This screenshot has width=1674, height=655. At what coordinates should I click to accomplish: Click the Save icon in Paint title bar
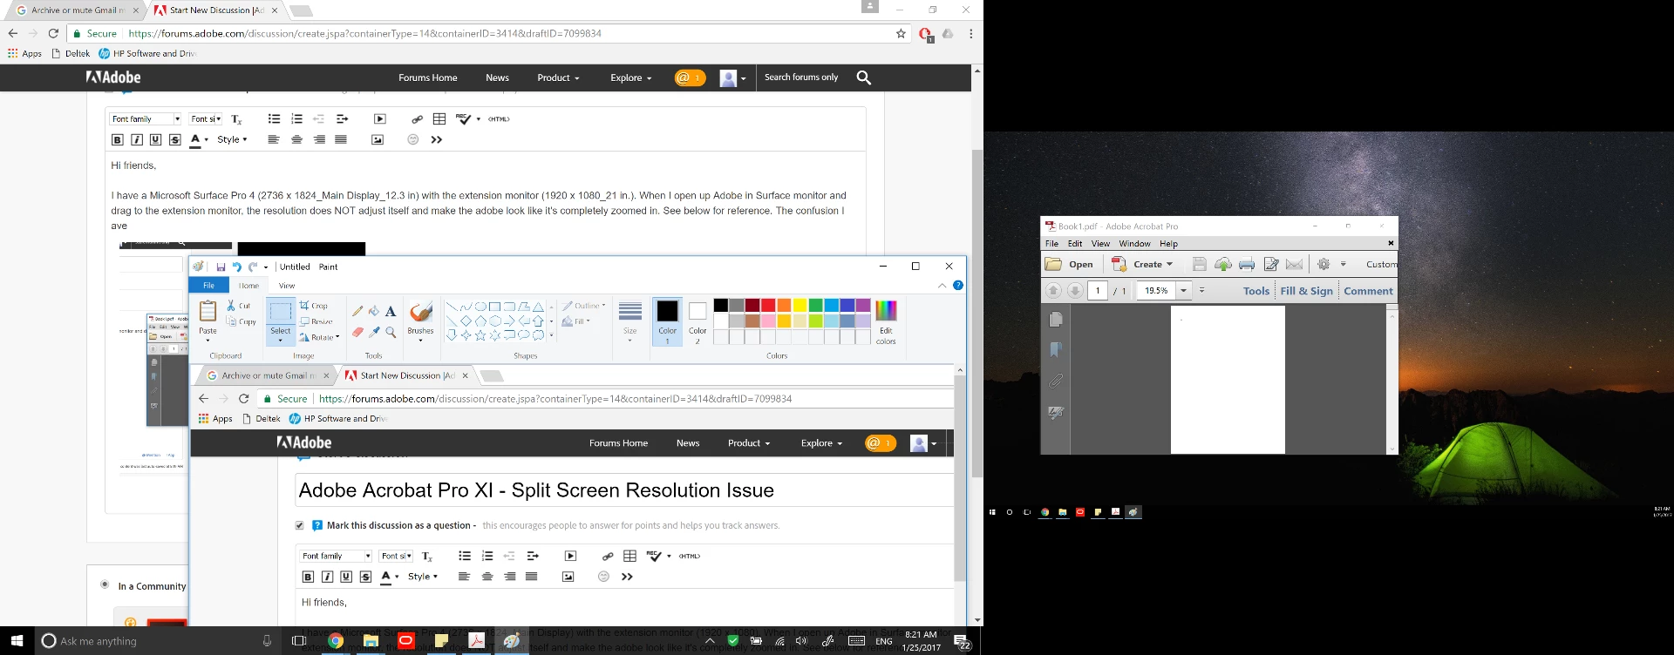click(221, 267)
